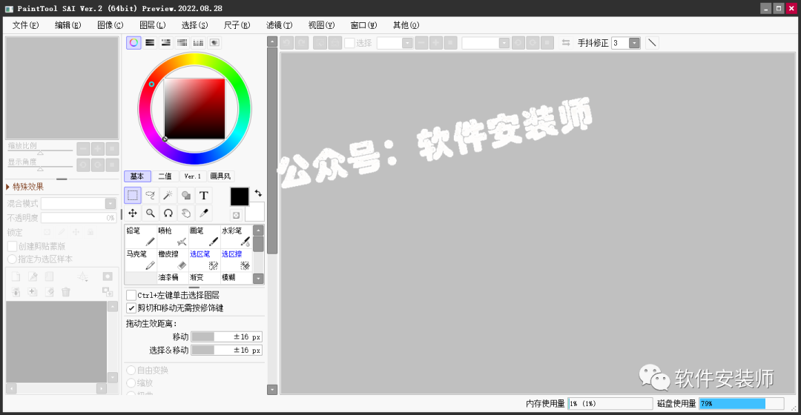Switch to the 基本 tool tab
Image resolution: width=801 pixels, height=415 pixels.
point(137,176)
